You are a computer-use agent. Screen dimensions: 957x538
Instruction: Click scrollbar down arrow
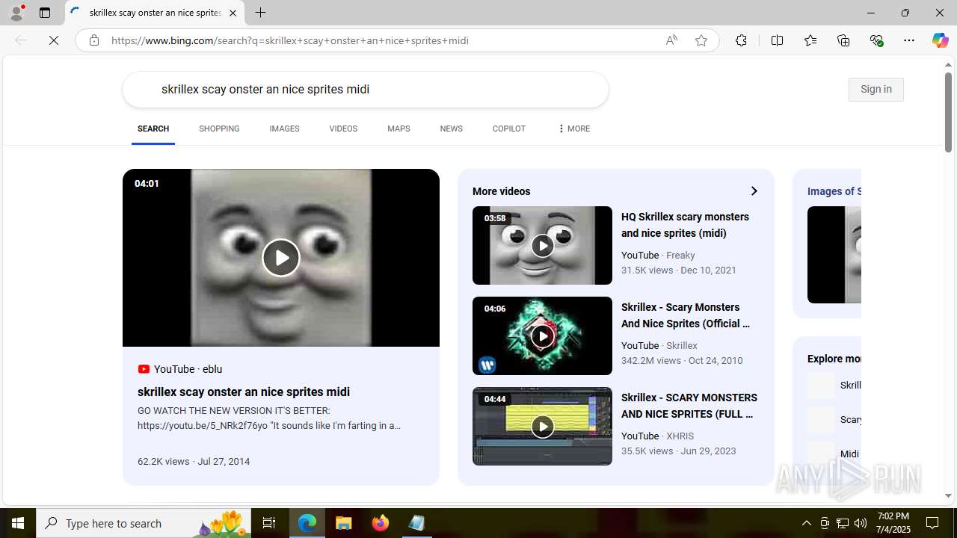948,495
